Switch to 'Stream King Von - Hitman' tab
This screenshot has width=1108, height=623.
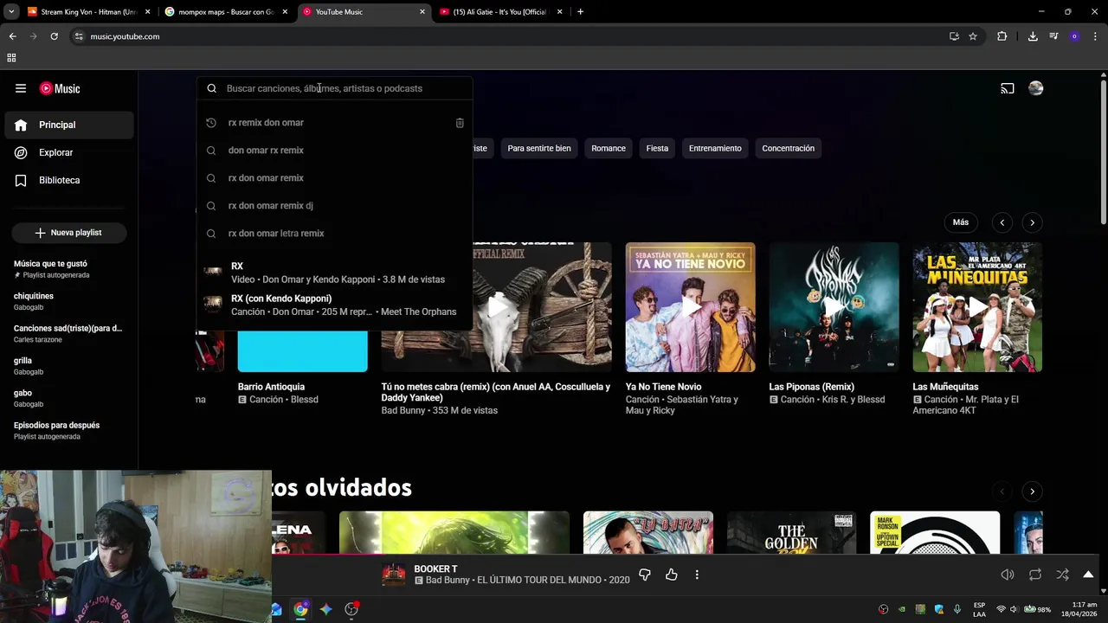(88, 12)
